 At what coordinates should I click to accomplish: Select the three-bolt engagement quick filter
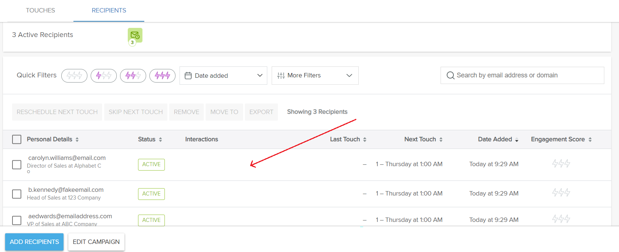click(162, 76)
